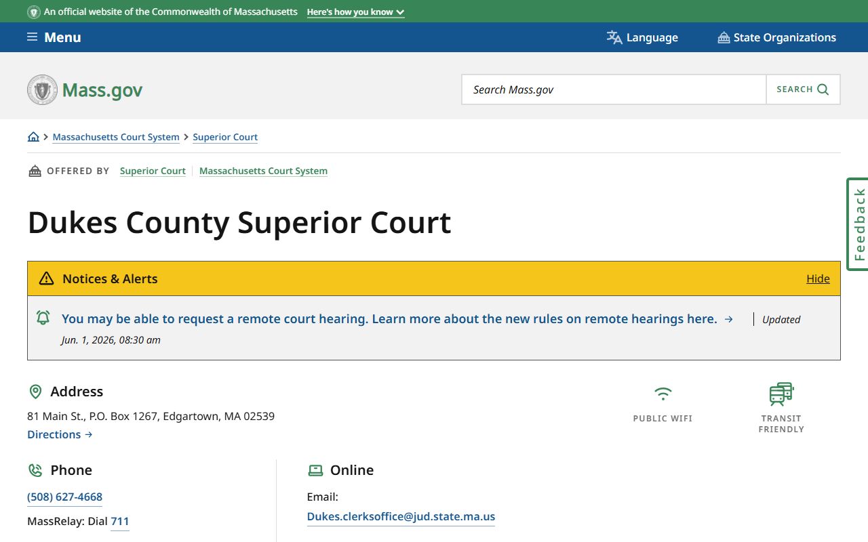Hide the Notices & Alerts section
The height and width of the screenshot is (542, 868).
point(818,278)
